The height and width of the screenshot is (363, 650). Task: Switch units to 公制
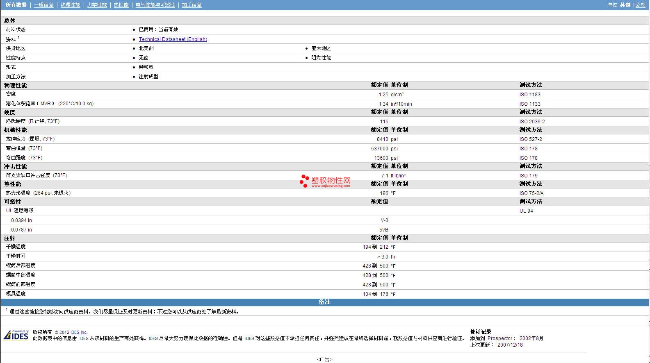640,5
